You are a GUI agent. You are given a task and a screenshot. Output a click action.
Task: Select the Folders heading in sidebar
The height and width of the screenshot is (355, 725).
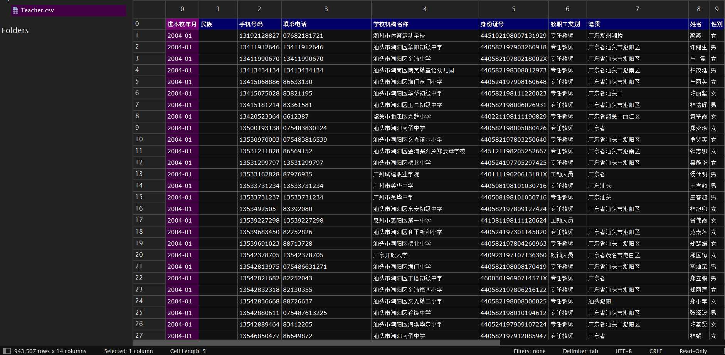coord(15,30)
